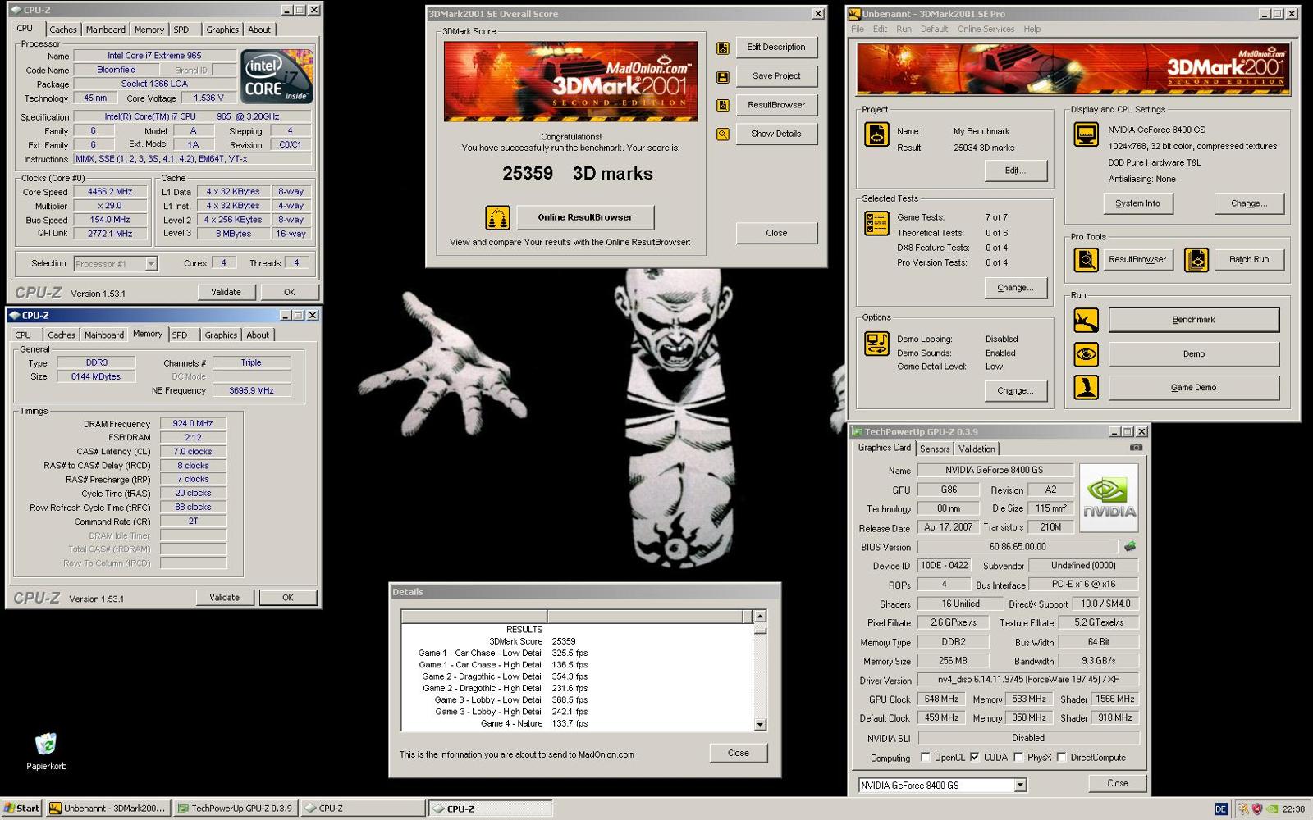Open the Validation tab in GPU-Z
This screenshot has width=1313, height=820.
coord(977,449)
